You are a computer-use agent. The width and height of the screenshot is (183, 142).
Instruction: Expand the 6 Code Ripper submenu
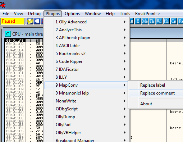pos(86,61)
